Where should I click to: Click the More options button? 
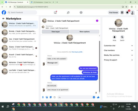[84, 32]
